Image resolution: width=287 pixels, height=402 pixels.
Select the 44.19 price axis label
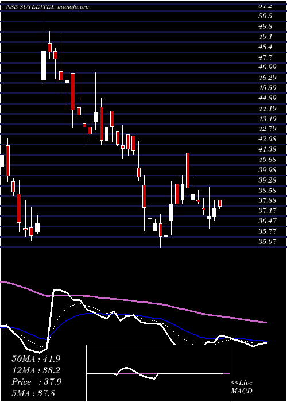[x=267, y=108]
